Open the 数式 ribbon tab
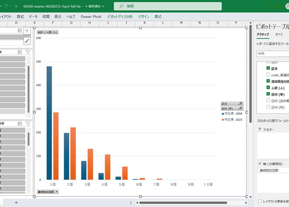This screenshot has height=207, width=289. (x=20, y=17)
